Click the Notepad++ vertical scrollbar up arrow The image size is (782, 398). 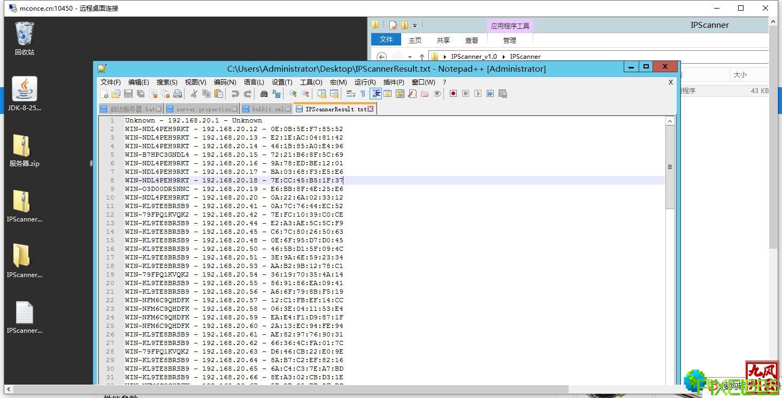[x=670, y=121]
